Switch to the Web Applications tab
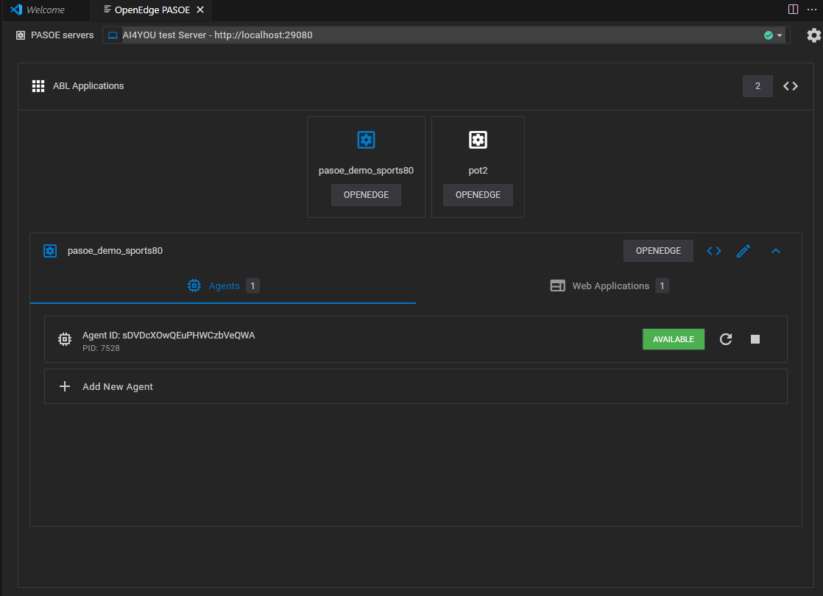 [x=610, y=286]
